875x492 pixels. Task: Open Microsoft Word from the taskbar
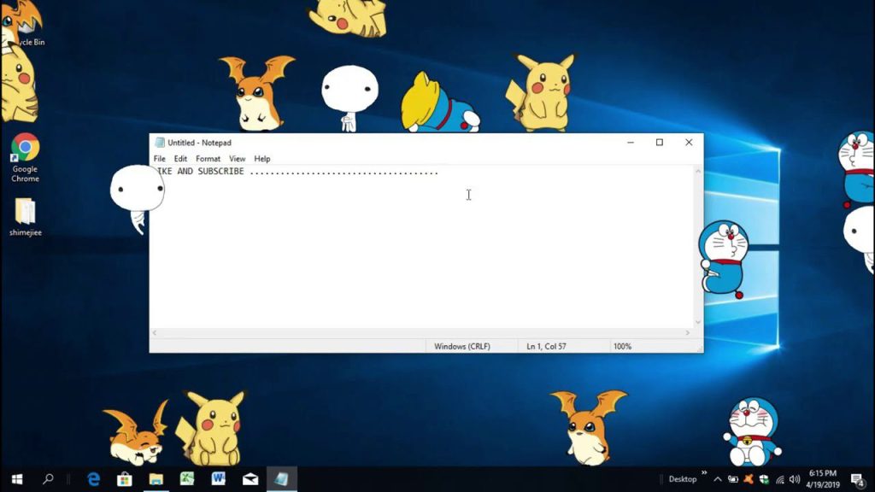(219, 478)
